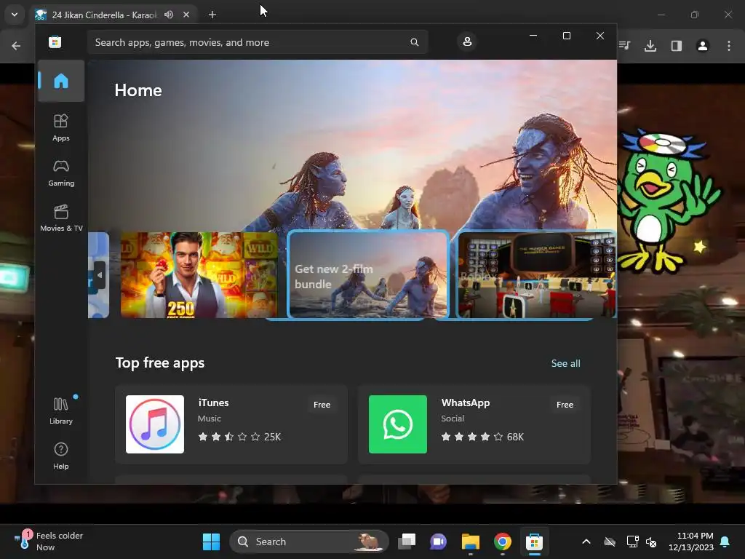The height and width of the screenshot is (559, 745).
Task: Open a new Chrome tab
Action: [x=212, y=15]
